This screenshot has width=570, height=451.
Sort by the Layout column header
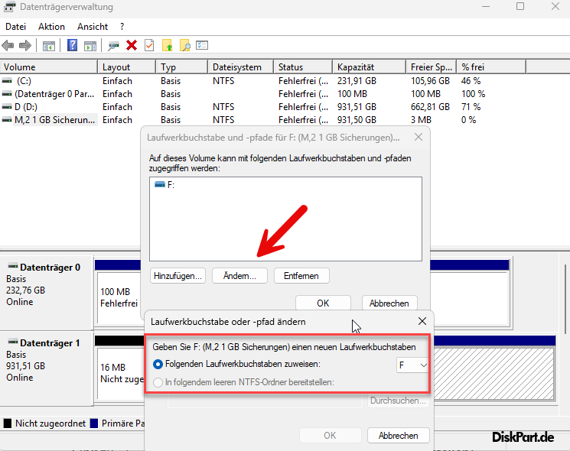tap(127, 67)
